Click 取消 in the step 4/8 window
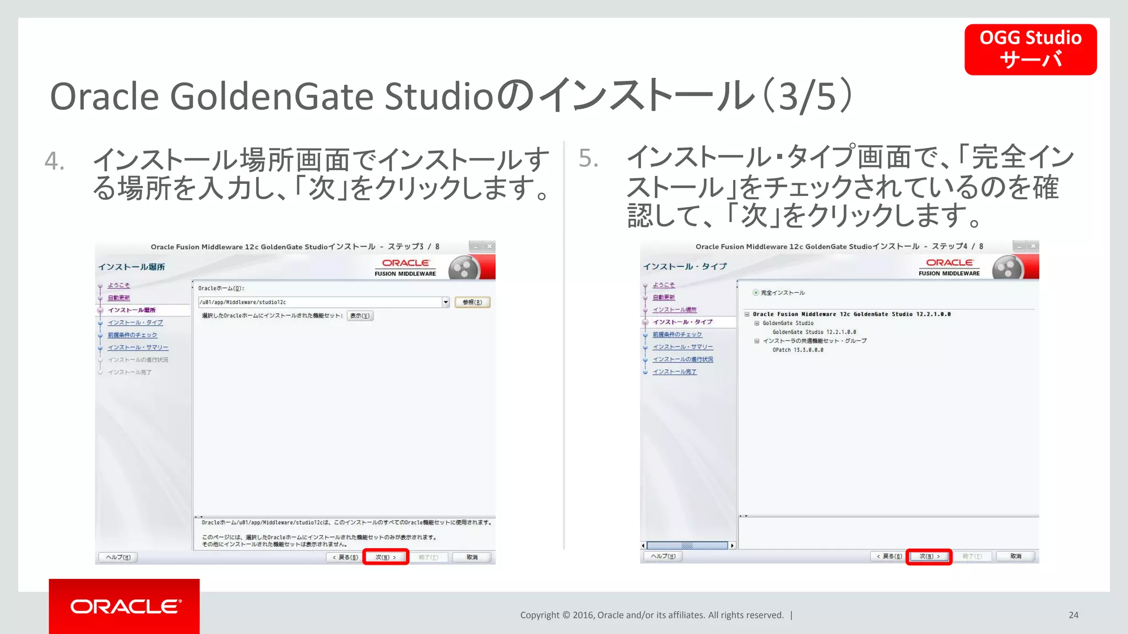The width and height of the screenshot is (1128, 634). (1016, 556)
